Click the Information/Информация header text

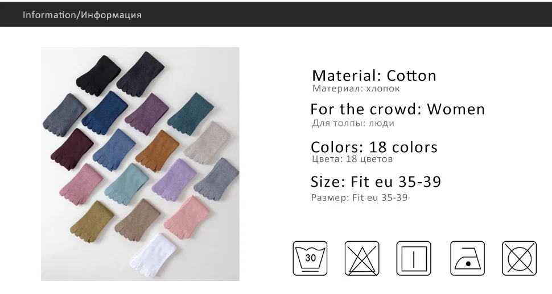(x=82, y=15)
